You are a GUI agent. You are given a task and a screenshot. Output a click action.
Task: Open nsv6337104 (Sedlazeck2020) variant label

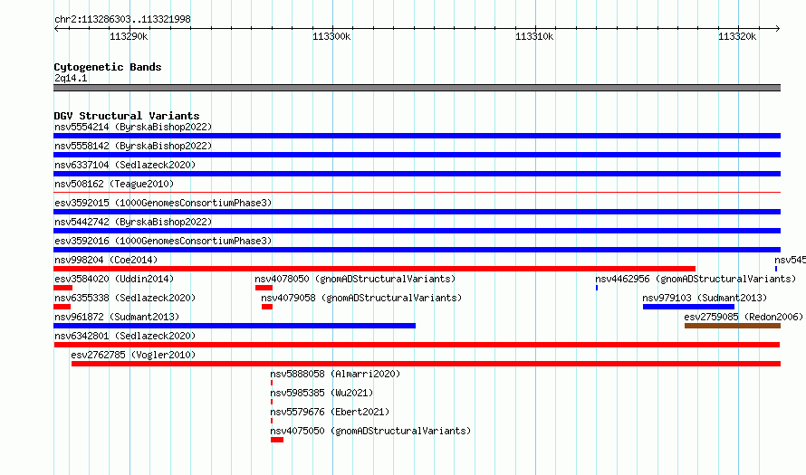click(125, 165)
